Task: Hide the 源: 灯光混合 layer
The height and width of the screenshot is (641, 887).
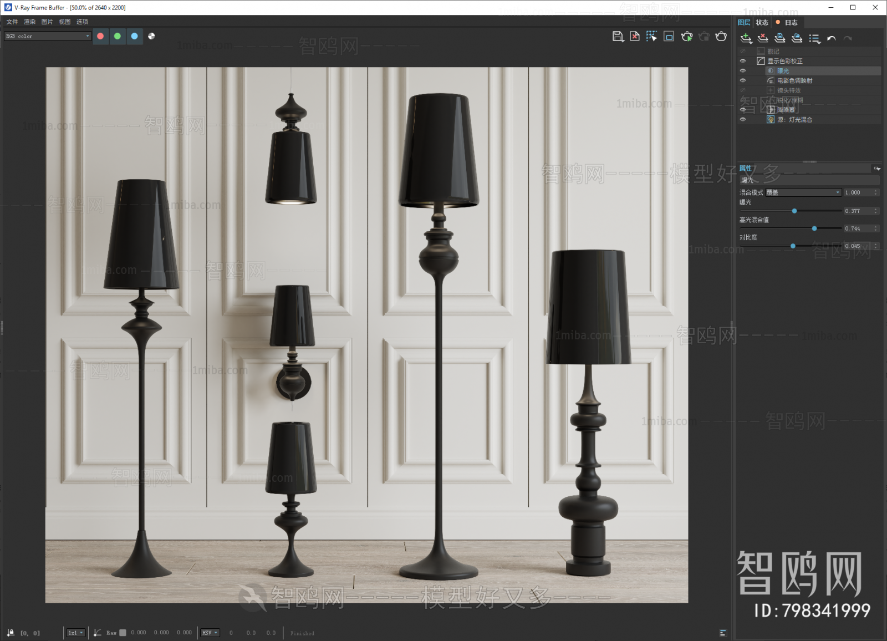Action: 743,119
